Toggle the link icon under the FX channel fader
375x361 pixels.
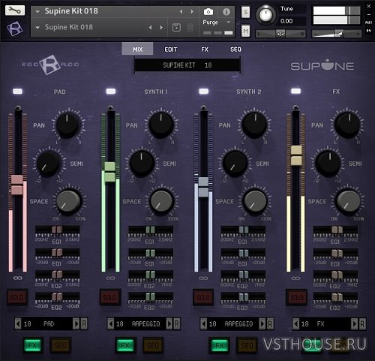click(x=295, y=278)
